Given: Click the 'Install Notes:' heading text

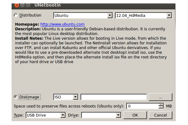Looking at the screenshot, I should [x=29, y=38].
